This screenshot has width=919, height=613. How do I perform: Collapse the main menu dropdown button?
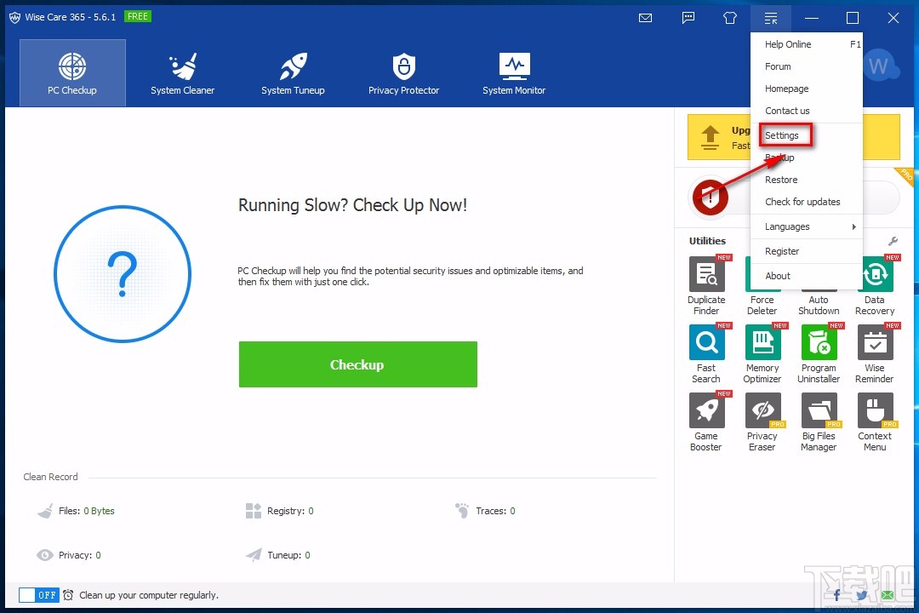(x=771, y=18)
